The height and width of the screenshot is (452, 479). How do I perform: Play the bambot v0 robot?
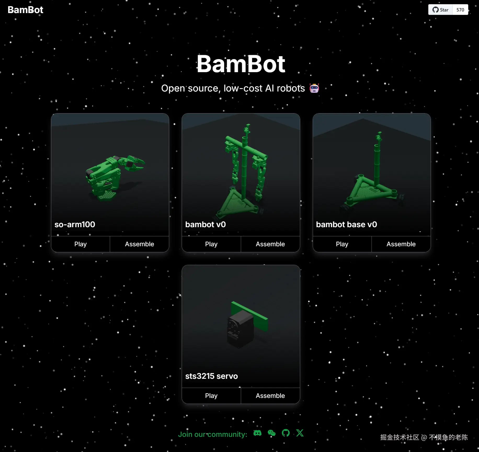211,244
